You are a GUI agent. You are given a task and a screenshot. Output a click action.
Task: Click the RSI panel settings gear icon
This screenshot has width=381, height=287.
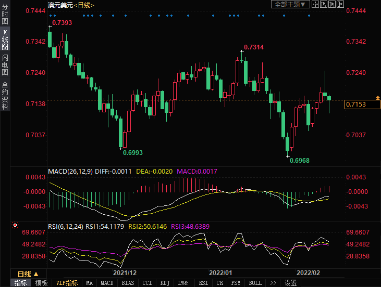point(15,226)
